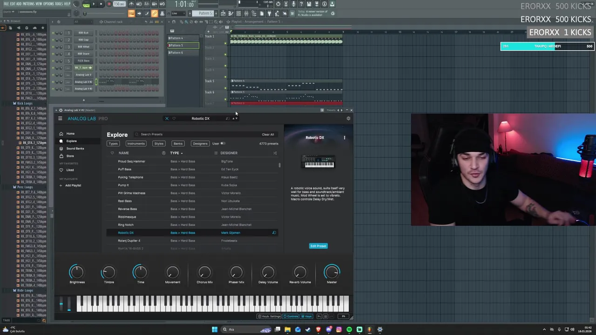596x335 pixels.
Task: Click the liked heart column header icon
Action: (x=112, y=153)
